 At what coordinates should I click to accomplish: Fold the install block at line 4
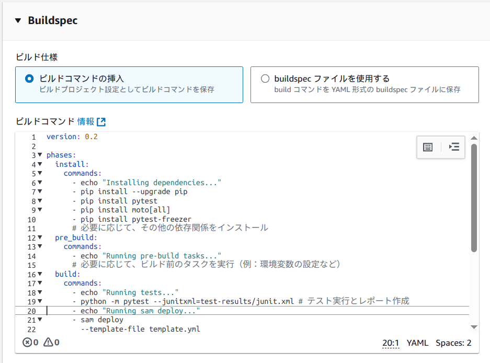(40, 164)
